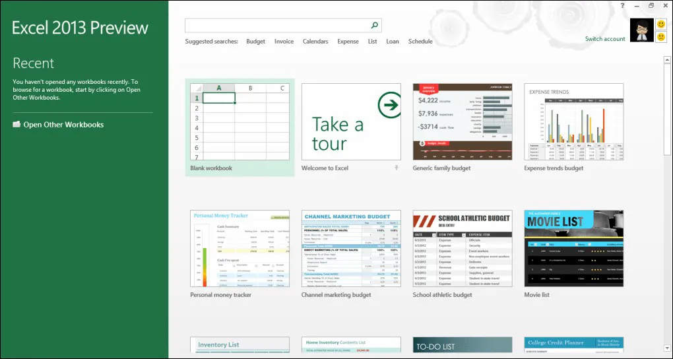Screen dimensions: 673x359
Task: Click the search magnifier icon
Action: [x=375, y=26]
